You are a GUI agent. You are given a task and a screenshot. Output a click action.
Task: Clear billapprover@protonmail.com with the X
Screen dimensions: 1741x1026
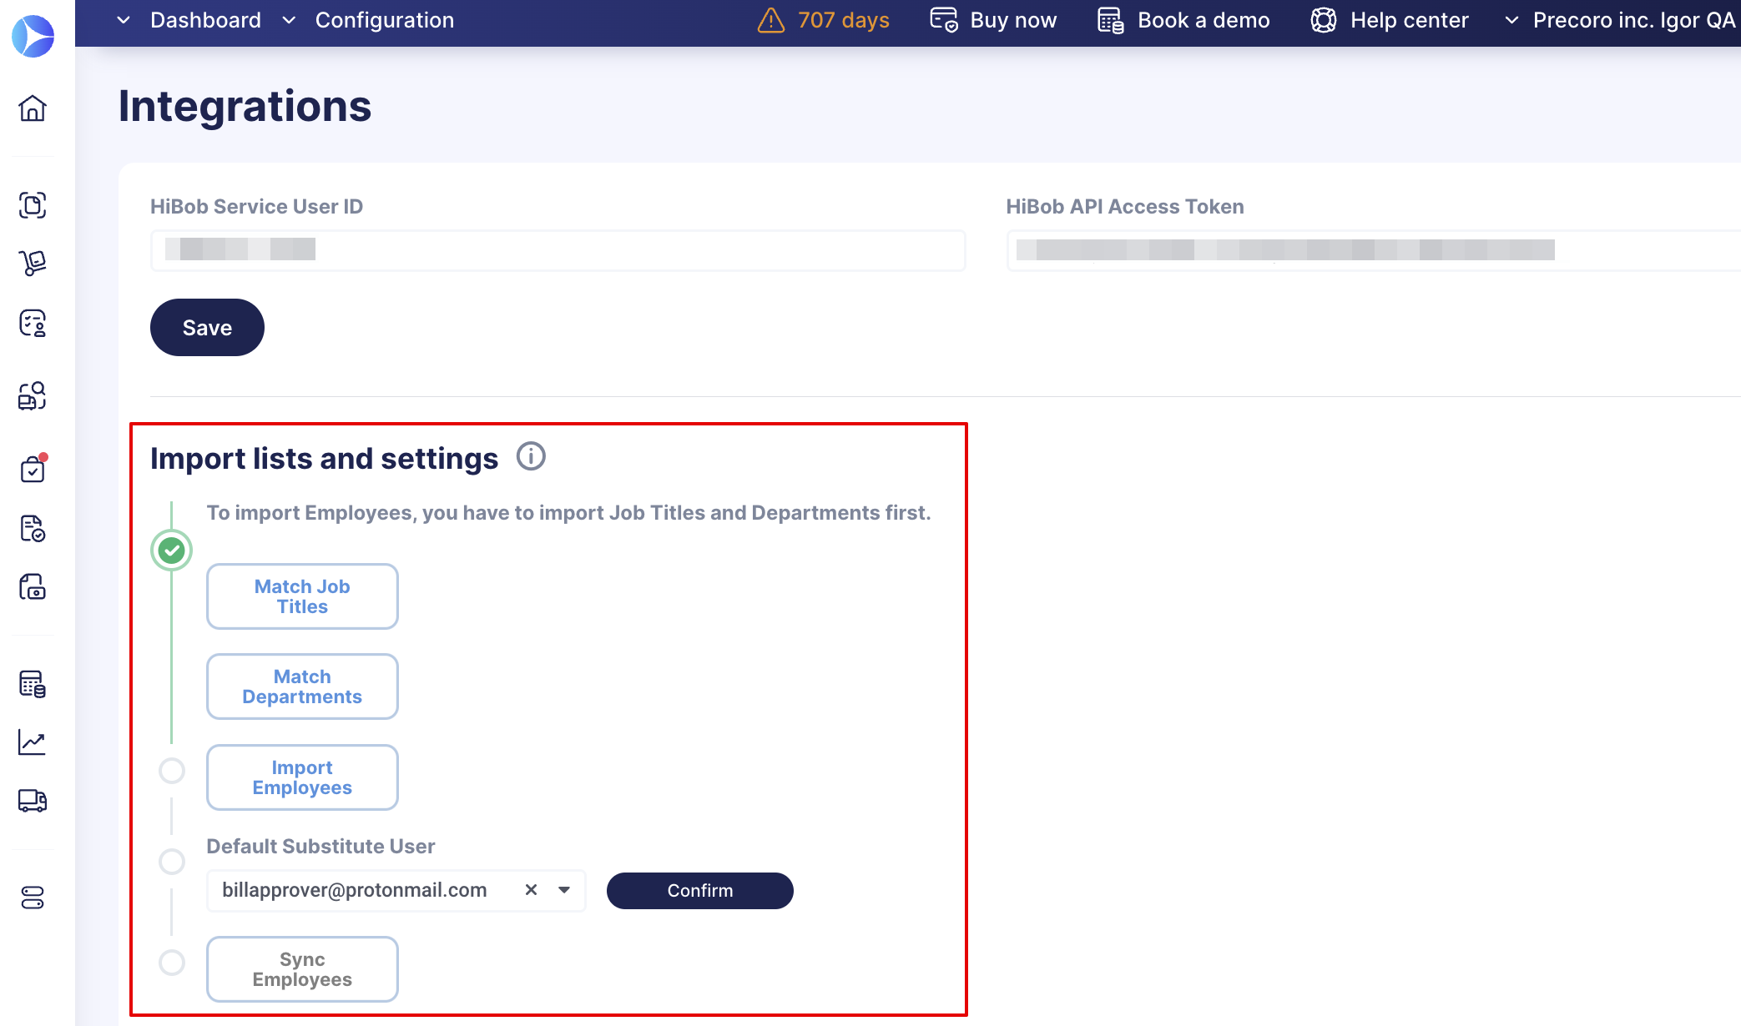click(x=531, y=890)
